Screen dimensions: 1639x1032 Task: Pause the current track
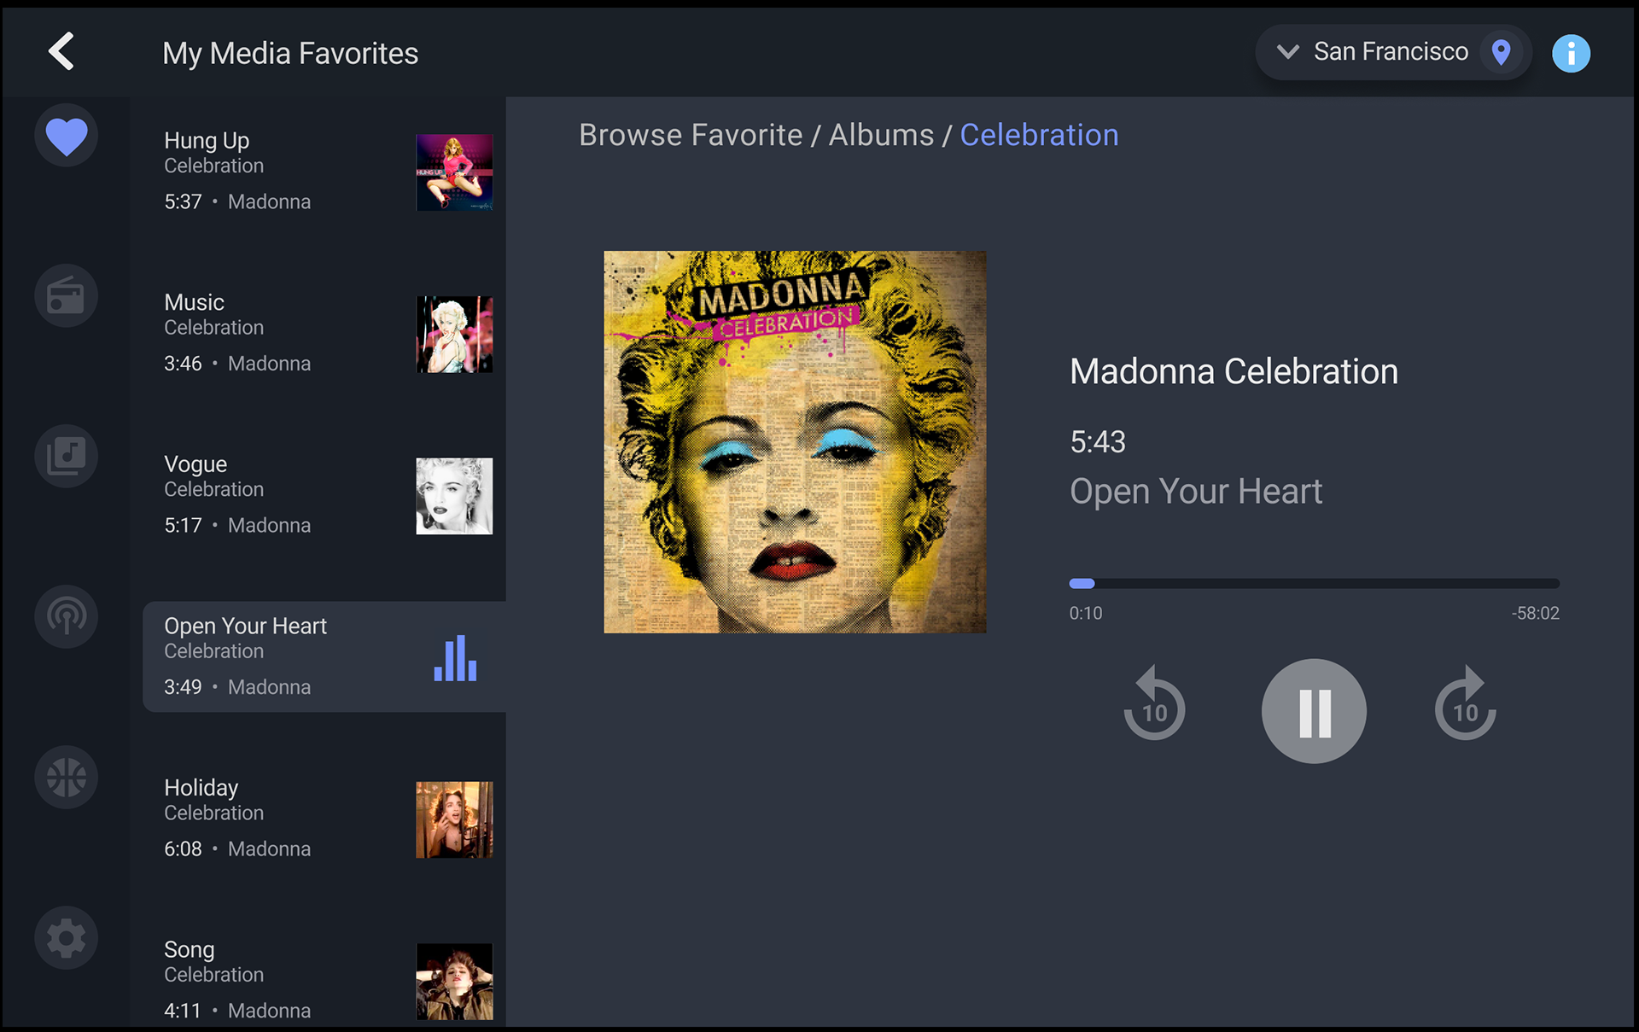(1314, 711)
